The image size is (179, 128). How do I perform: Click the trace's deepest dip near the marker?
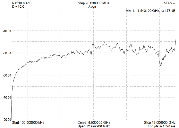click(161, 65)
